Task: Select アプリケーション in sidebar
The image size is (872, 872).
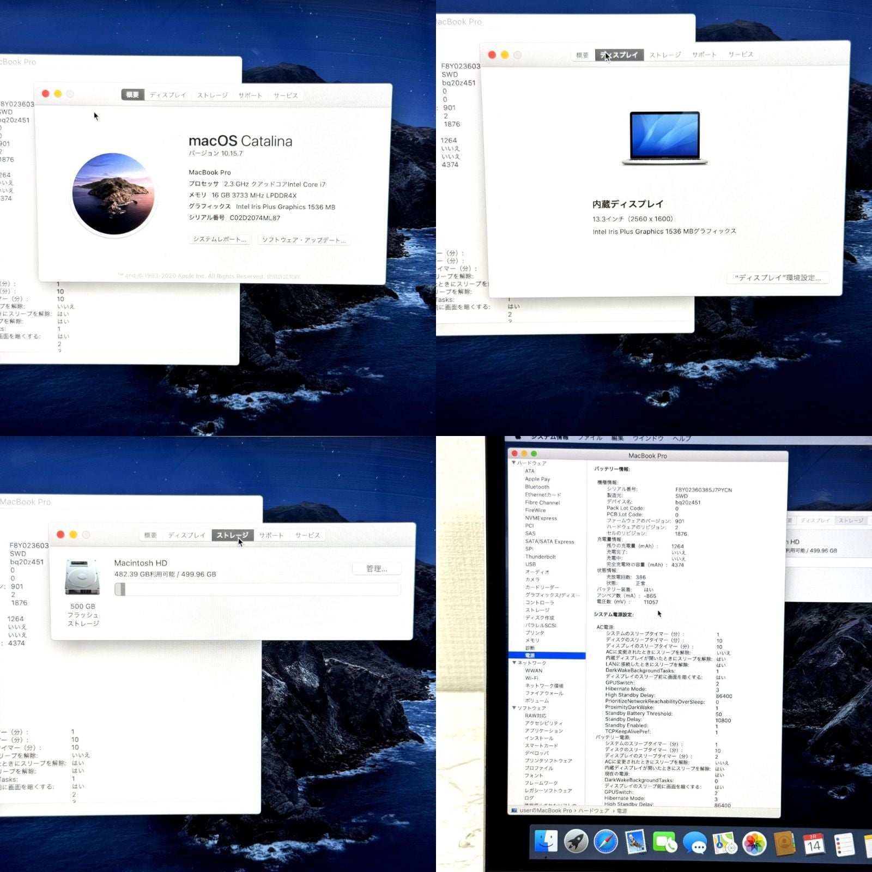Action: coord(544,730)
